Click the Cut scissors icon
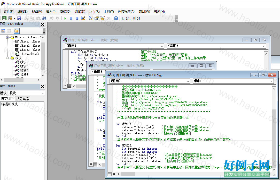This screenshot has width=280, height=180. click(26, 18)
